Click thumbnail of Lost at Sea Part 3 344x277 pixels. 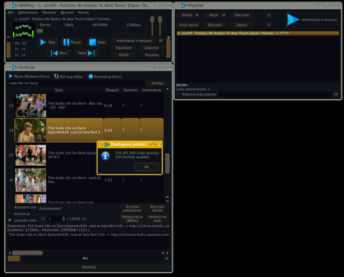31,130
